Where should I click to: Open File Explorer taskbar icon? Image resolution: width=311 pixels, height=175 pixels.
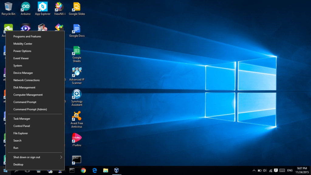[106, 170]
